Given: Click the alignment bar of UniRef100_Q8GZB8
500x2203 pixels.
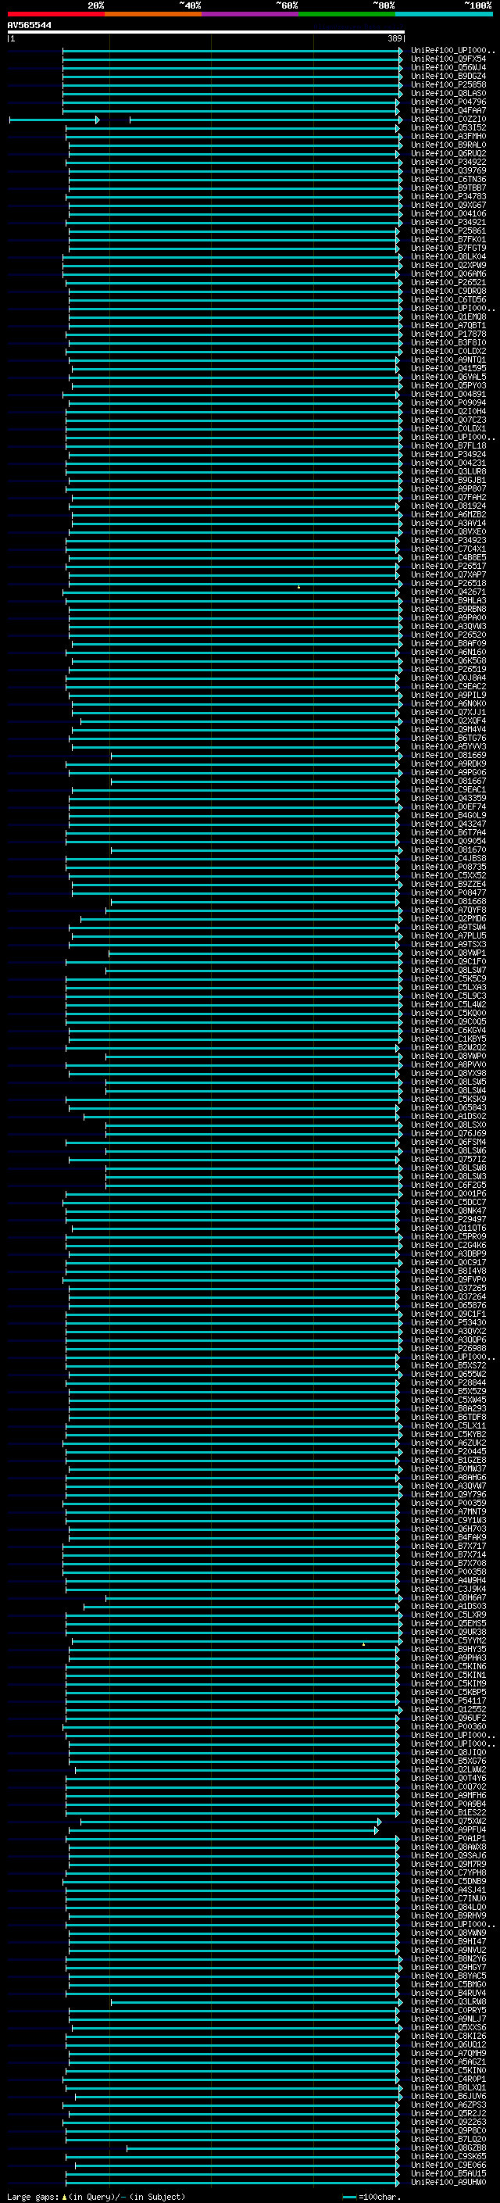Looking at the screenshot, I should coord(263,2148).
